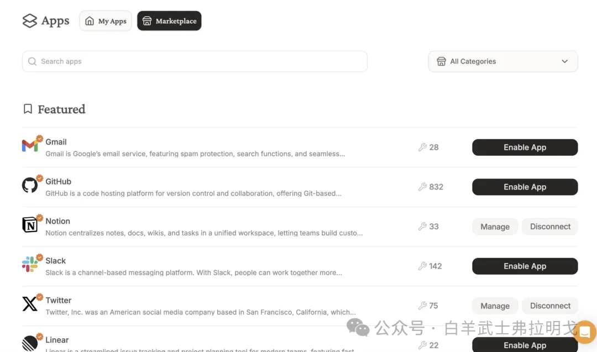The height and width of the screenshot is (352, 597).
Task: Open the orange chat widget bubble
Action: [x=584, y=332]
